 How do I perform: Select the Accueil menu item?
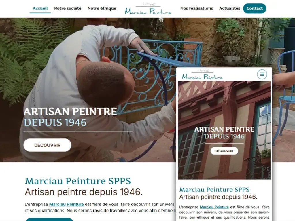pos(40,8)
